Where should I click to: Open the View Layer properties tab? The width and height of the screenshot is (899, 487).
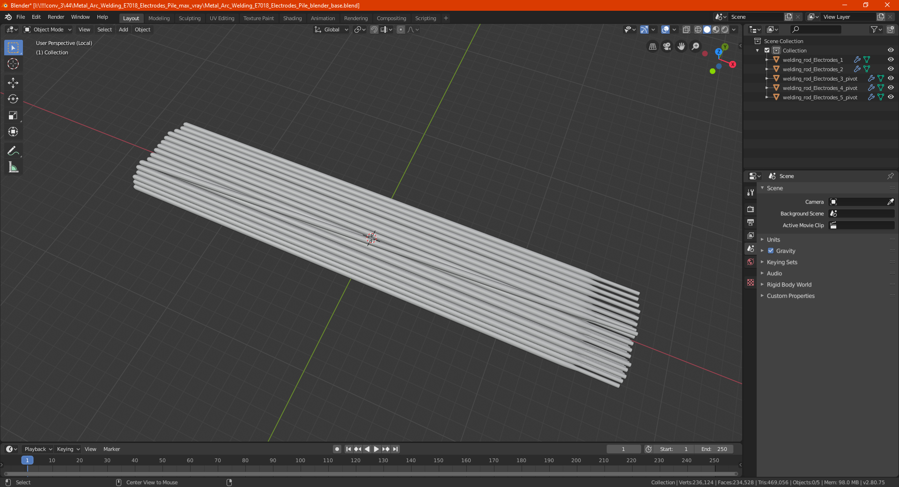point(751,235)
